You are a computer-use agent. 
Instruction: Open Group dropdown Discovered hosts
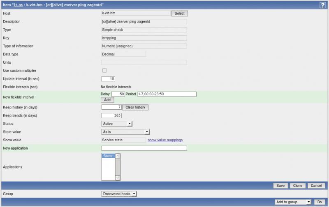coord(119,194)
